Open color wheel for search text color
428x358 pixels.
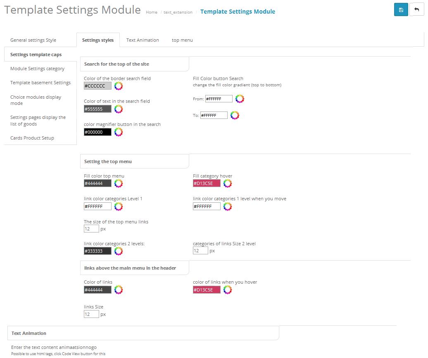119,109
